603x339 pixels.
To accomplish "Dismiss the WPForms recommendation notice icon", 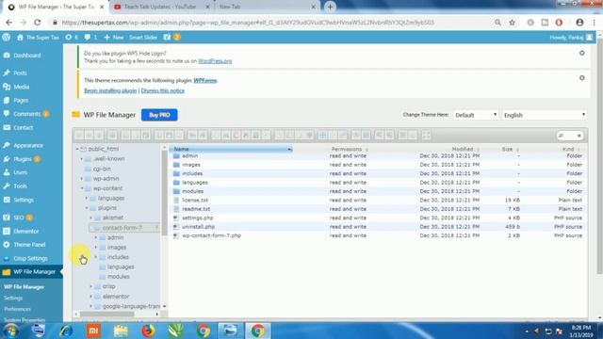I will (x=582, y=78).
